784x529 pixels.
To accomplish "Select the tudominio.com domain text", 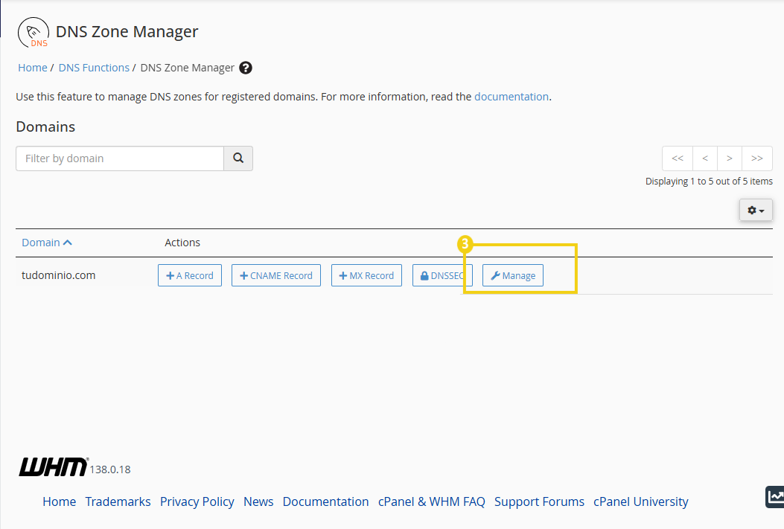I will click(59, 275).
